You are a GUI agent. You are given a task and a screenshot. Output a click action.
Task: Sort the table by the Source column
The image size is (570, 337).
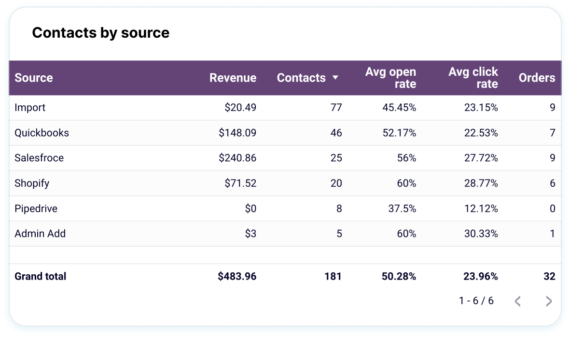pyautogui.click(x=33, y=78)
